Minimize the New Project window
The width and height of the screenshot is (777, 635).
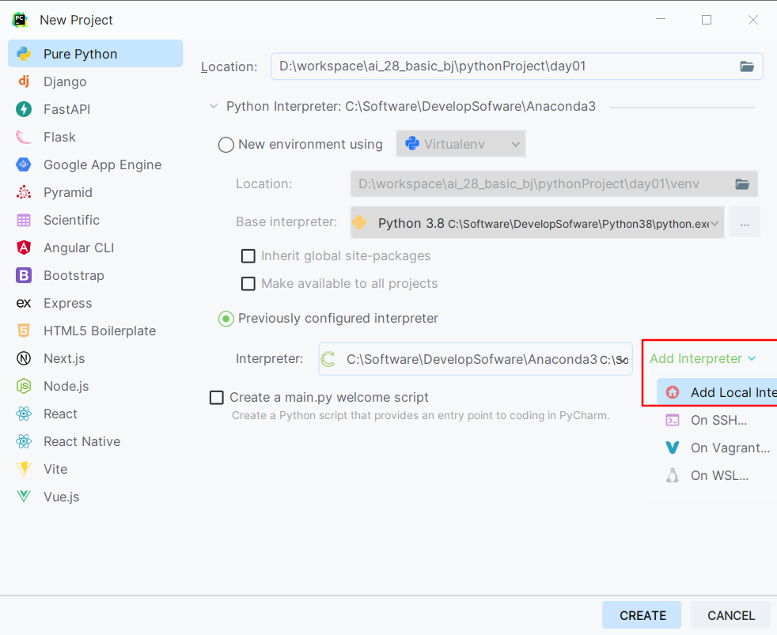(661, 20)
